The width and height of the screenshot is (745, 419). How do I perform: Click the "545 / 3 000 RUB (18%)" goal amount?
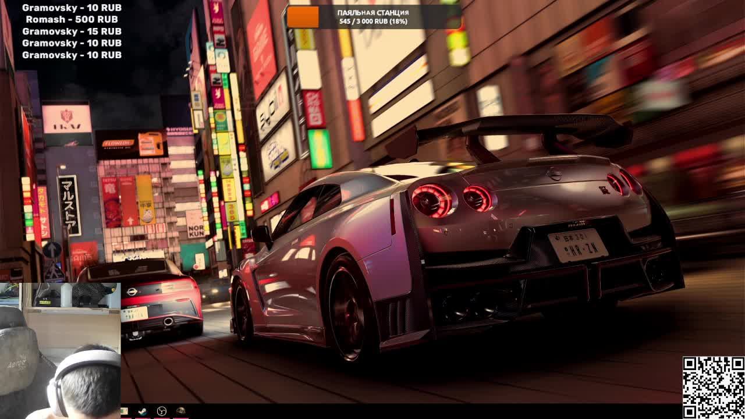click(373, 22)
